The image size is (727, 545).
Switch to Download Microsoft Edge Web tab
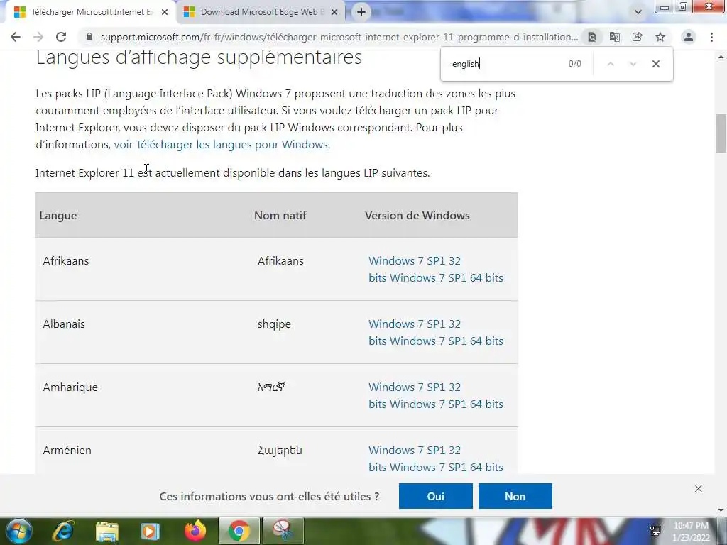click(261, 12)
